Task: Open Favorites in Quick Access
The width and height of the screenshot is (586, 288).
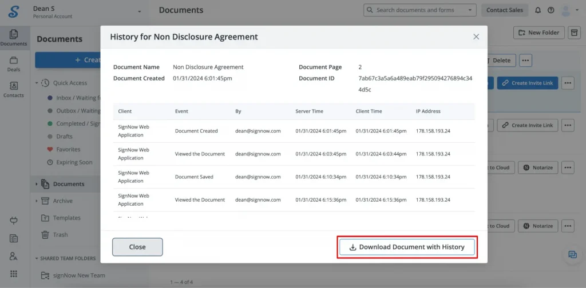Action: (68, 149)
